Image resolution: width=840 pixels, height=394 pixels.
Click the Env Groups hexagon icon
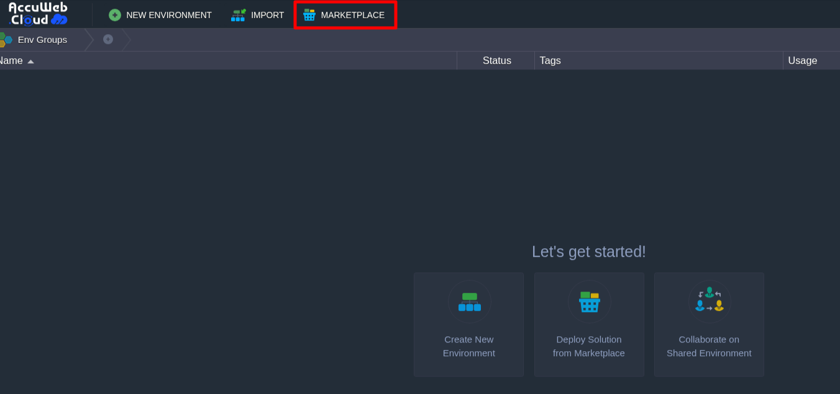6,40
